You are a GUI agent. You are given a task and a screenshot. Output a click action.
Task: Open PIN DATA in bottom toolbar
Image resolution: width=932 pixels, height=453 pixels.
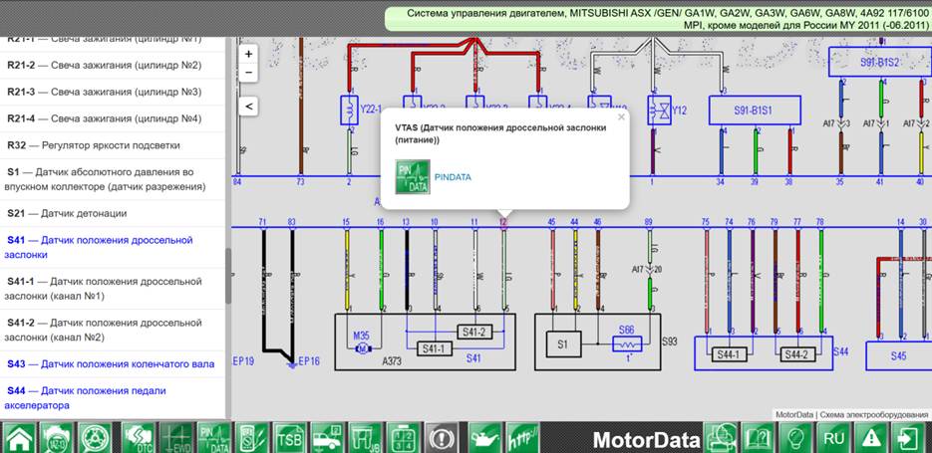tap(213, 439)
